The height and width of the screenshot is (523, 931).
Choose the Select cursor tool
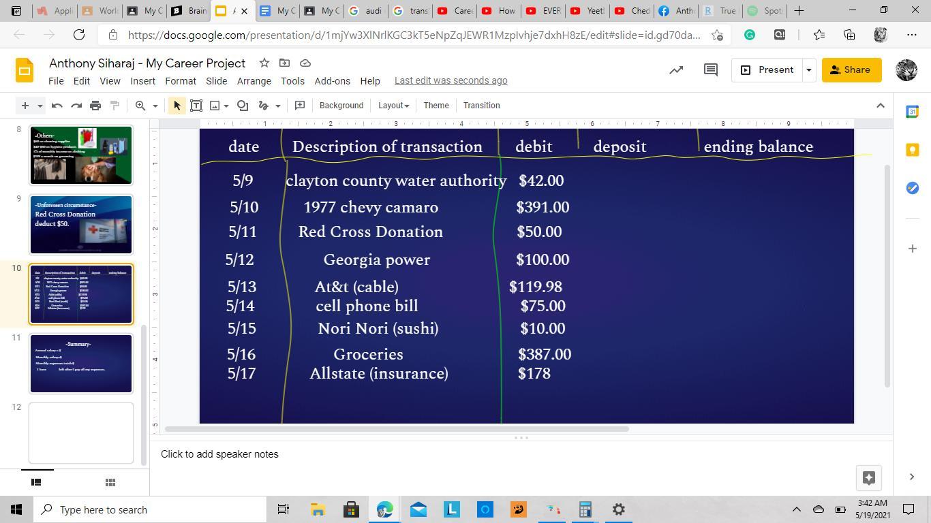[x=177, y=106]
